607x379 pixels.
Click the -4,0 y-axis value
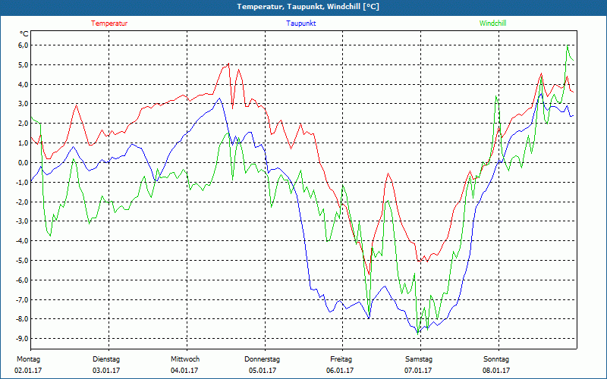[23, 241]
